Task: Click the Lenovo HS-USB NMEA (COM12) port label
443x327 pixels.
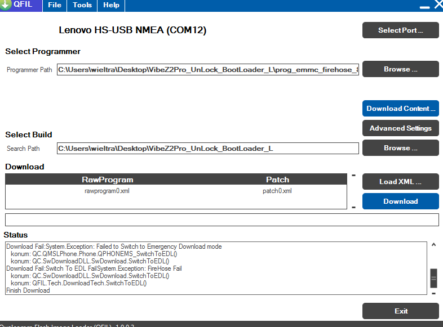Action: tap(132, 30)
